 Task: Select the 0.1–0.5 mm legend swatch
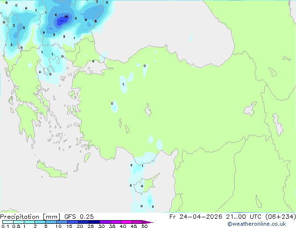click(x=8, y=222)
